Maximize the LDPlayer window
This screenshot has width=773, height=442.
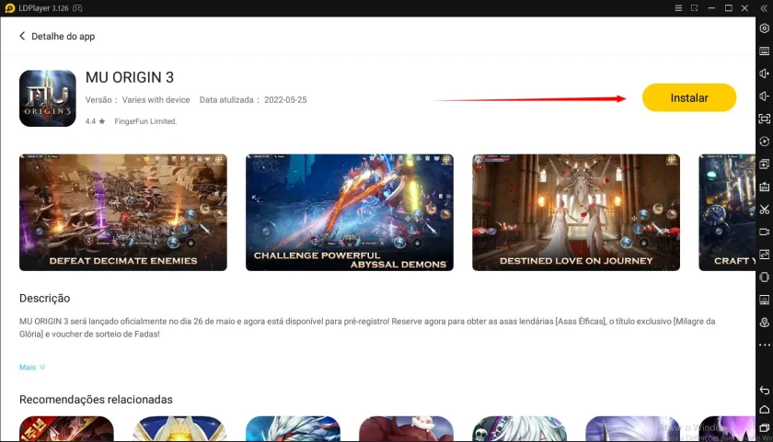click(728, 8)
